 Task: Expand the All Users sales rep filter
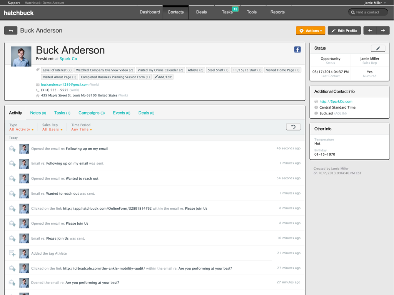[52, 129]
